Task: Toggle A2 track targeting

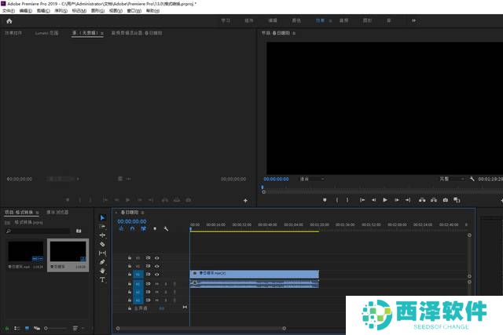Action: [x=138, y=292]
